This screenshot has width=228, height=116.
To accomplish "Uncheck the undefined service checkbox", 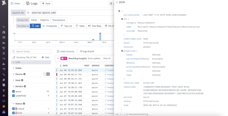I will click(13, 96).
